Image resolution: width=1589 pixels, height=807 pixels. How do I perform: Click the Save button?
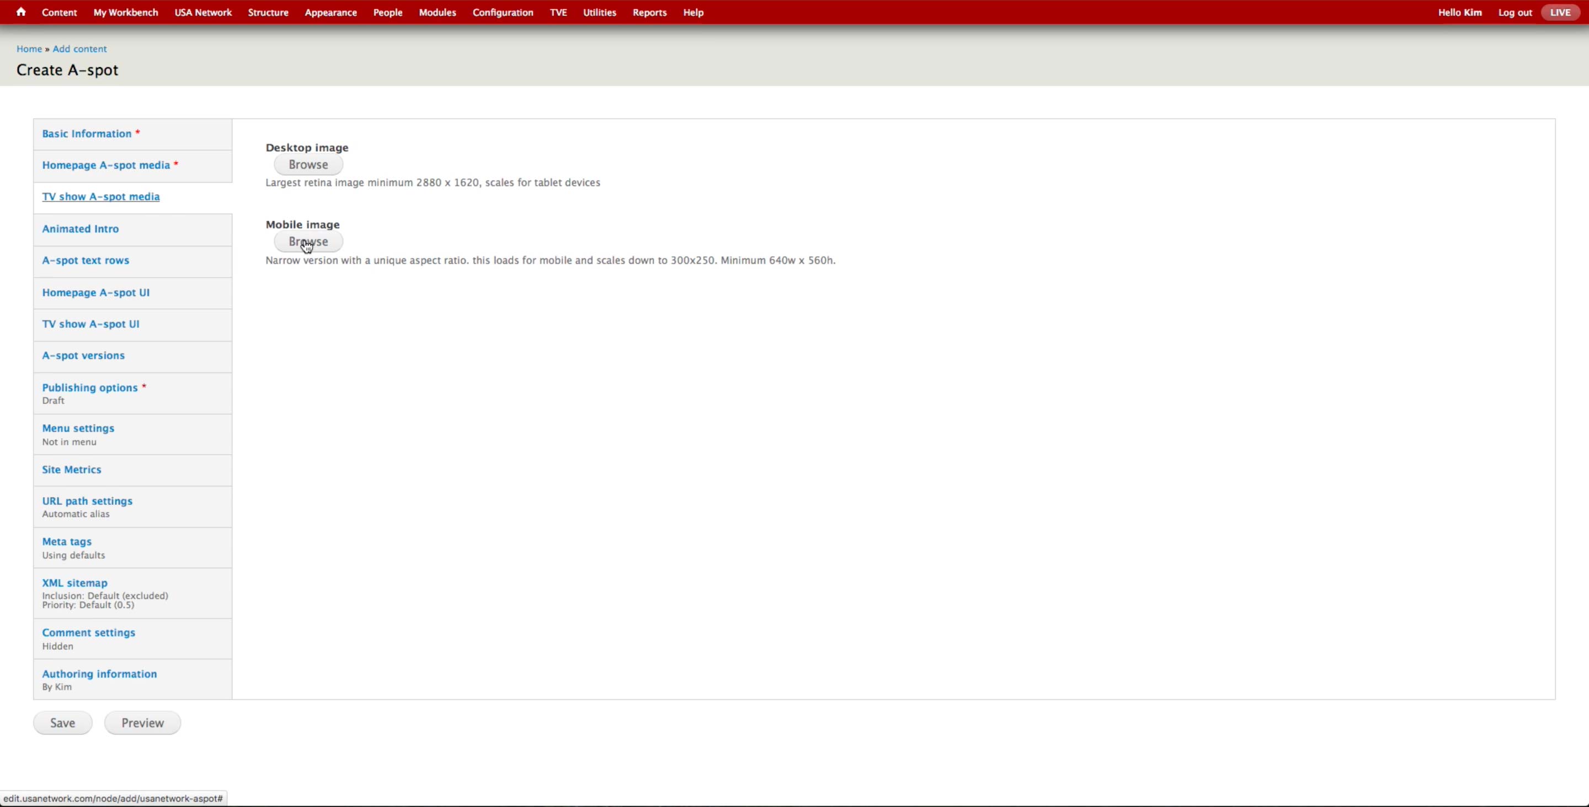62,723
